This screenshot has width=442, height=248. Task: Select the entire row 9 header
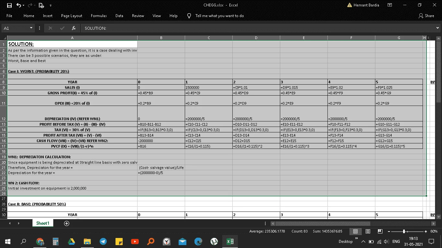[4, 88]
